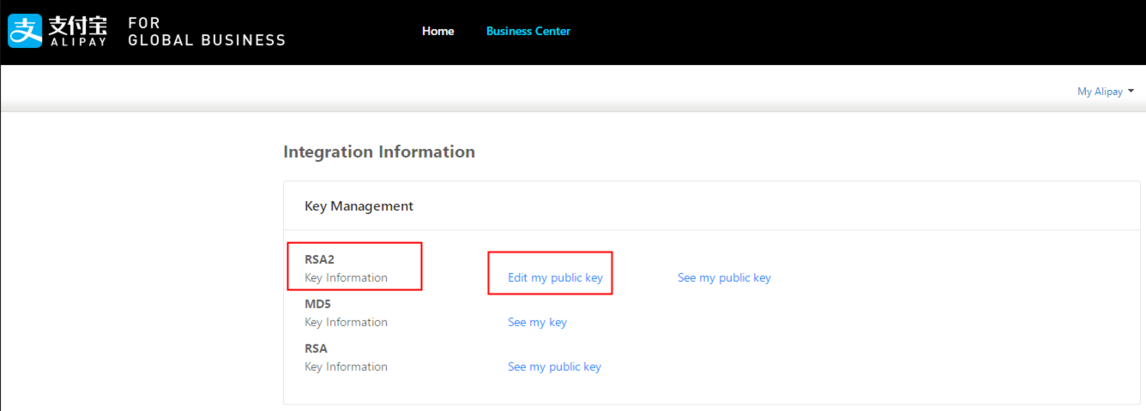Click Edit my public key link
1146x411 pixels.
click(555, 277)
